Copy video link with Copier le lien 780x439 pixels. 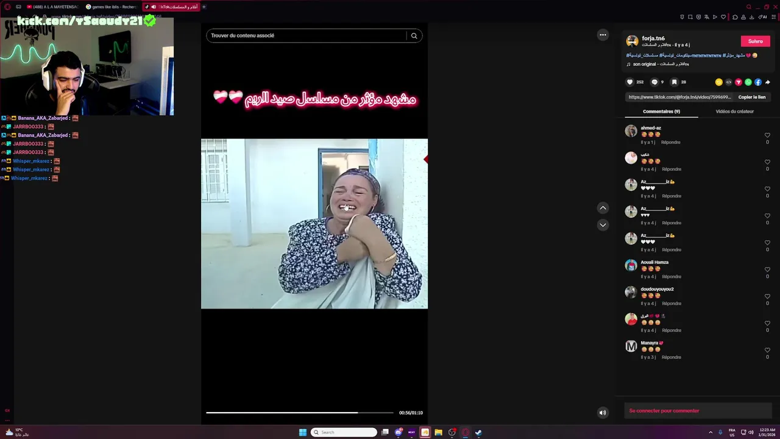(752, 97)
